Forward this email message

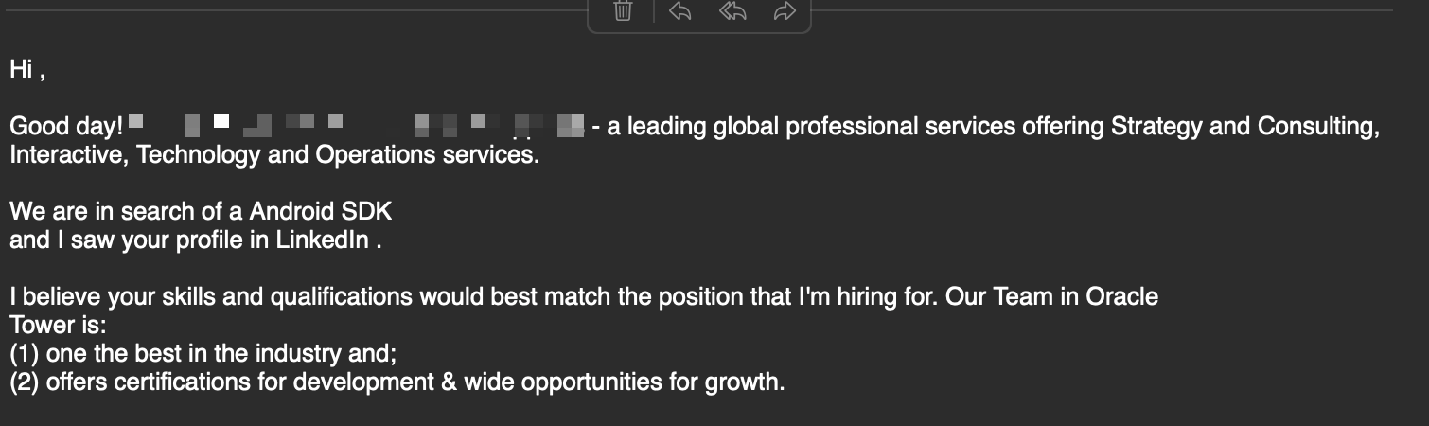pyautogui.click(x=785, y=11)
